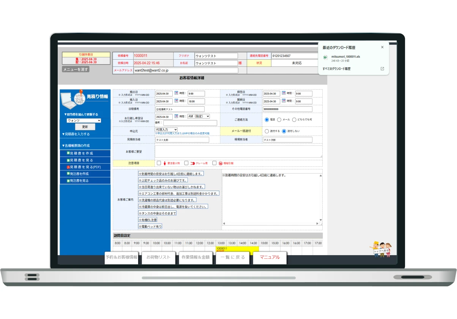Click calendar icon next to 梱包日
Viewport: 457px width, 319px height.
tap(284, 93)
